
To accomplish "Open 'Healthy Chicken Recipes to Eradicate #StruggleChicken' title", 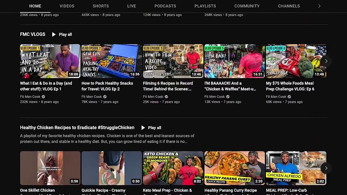I will coord(77,128).
